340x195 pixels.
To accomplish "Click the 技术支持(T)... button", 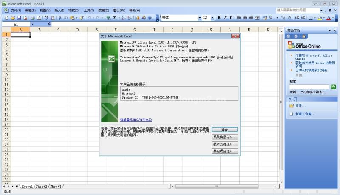I will tap(225, 144).
